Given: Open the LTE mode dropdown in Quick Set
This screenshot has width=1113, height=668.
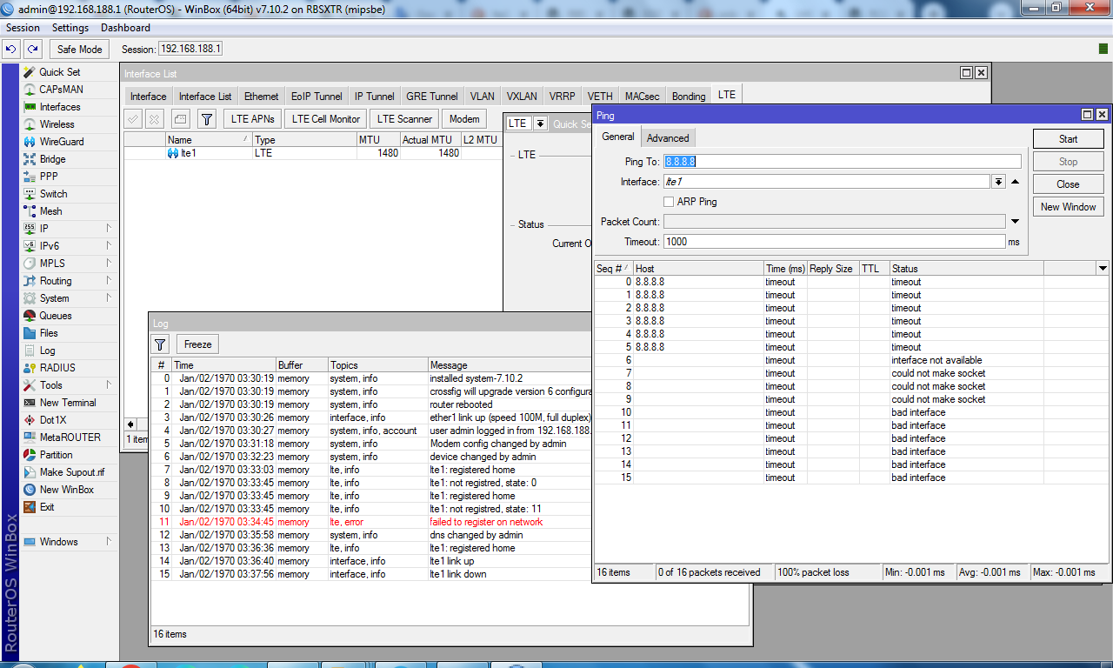Looking at the screenshot, I should click(540, 124).
